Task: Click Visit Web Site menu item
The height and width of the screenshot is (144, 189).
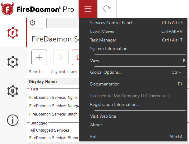Action: pos(133,116)
